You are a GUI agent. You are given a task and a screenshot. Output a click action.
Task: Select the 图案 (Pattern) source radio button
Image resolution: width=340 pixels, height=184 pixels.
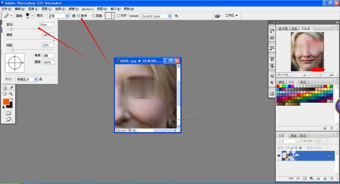(94, 16)
